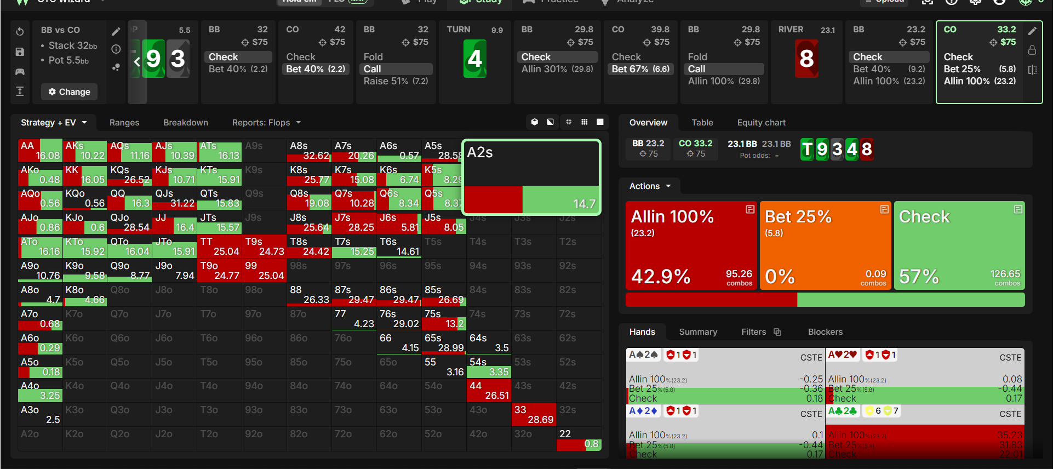Select Bet 67% (6.6) in CO 39.8 node
Viewport: 1053px width, 469px height.
640,69
